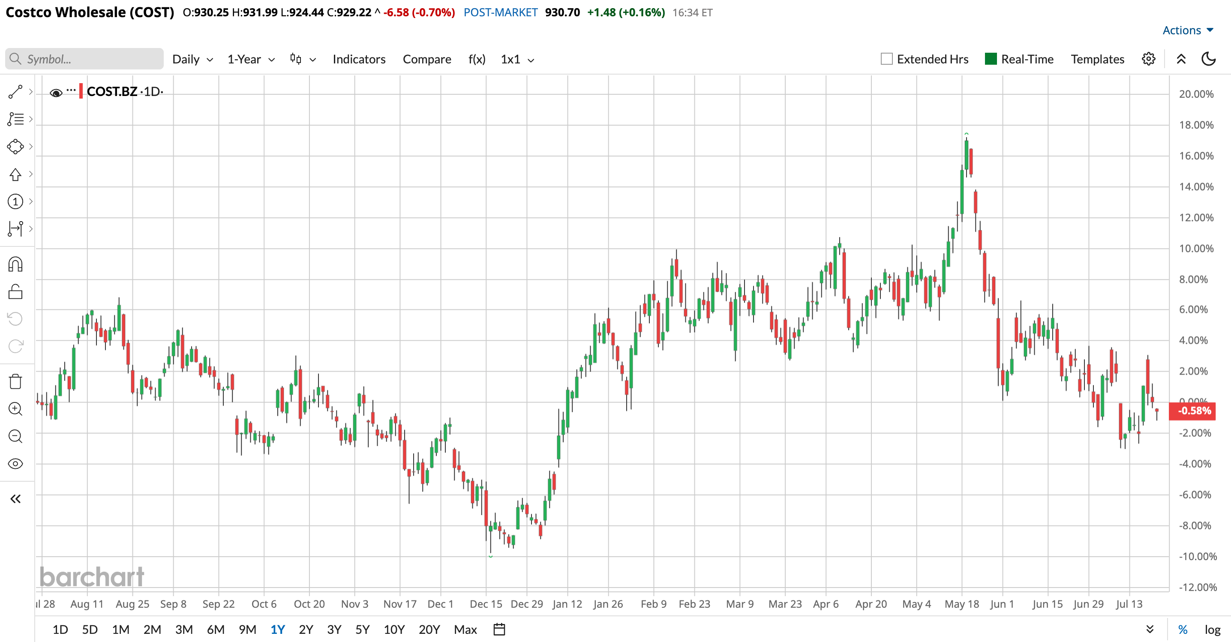
Task: Expand the measure tools submenu arrow
Action: point(30,229)
